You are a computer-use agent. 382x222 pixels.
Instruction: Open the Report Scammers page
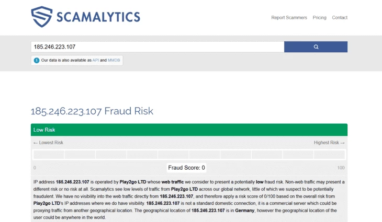tap(289, 17)
